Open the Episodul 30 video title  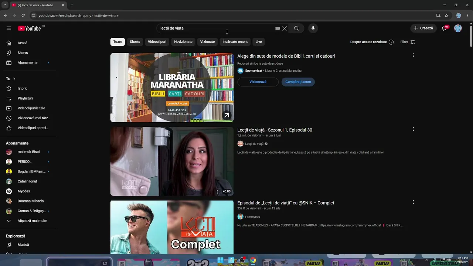pos(275,130)
